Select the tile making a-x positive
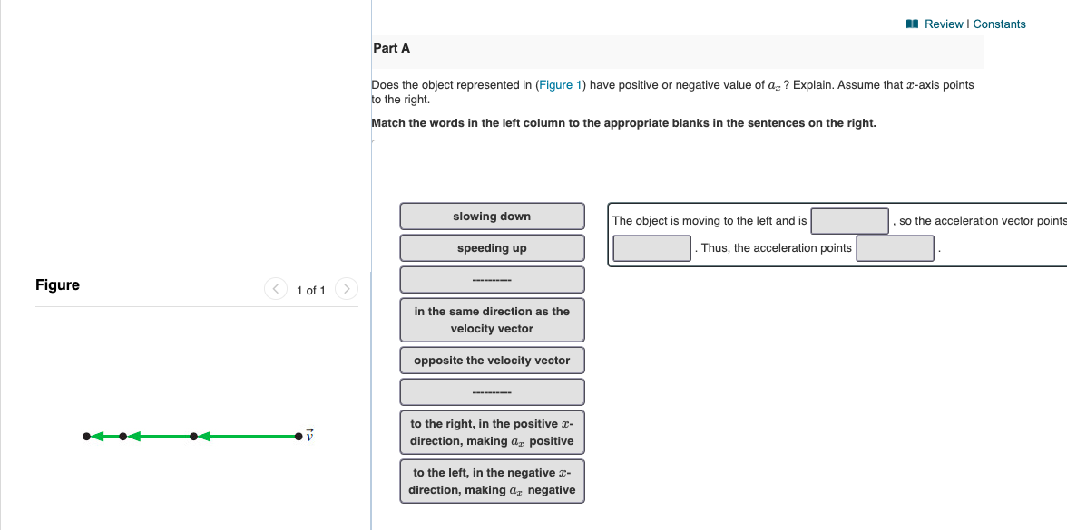 point(492,432)
